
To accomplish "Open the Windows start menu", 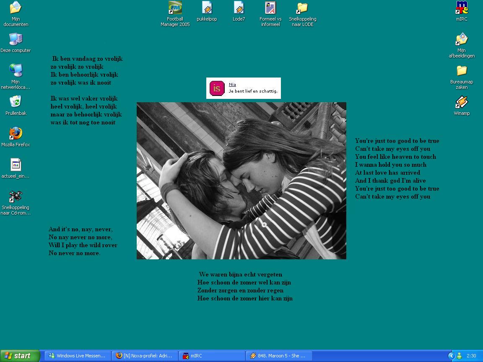I will (x=20, y=356).
